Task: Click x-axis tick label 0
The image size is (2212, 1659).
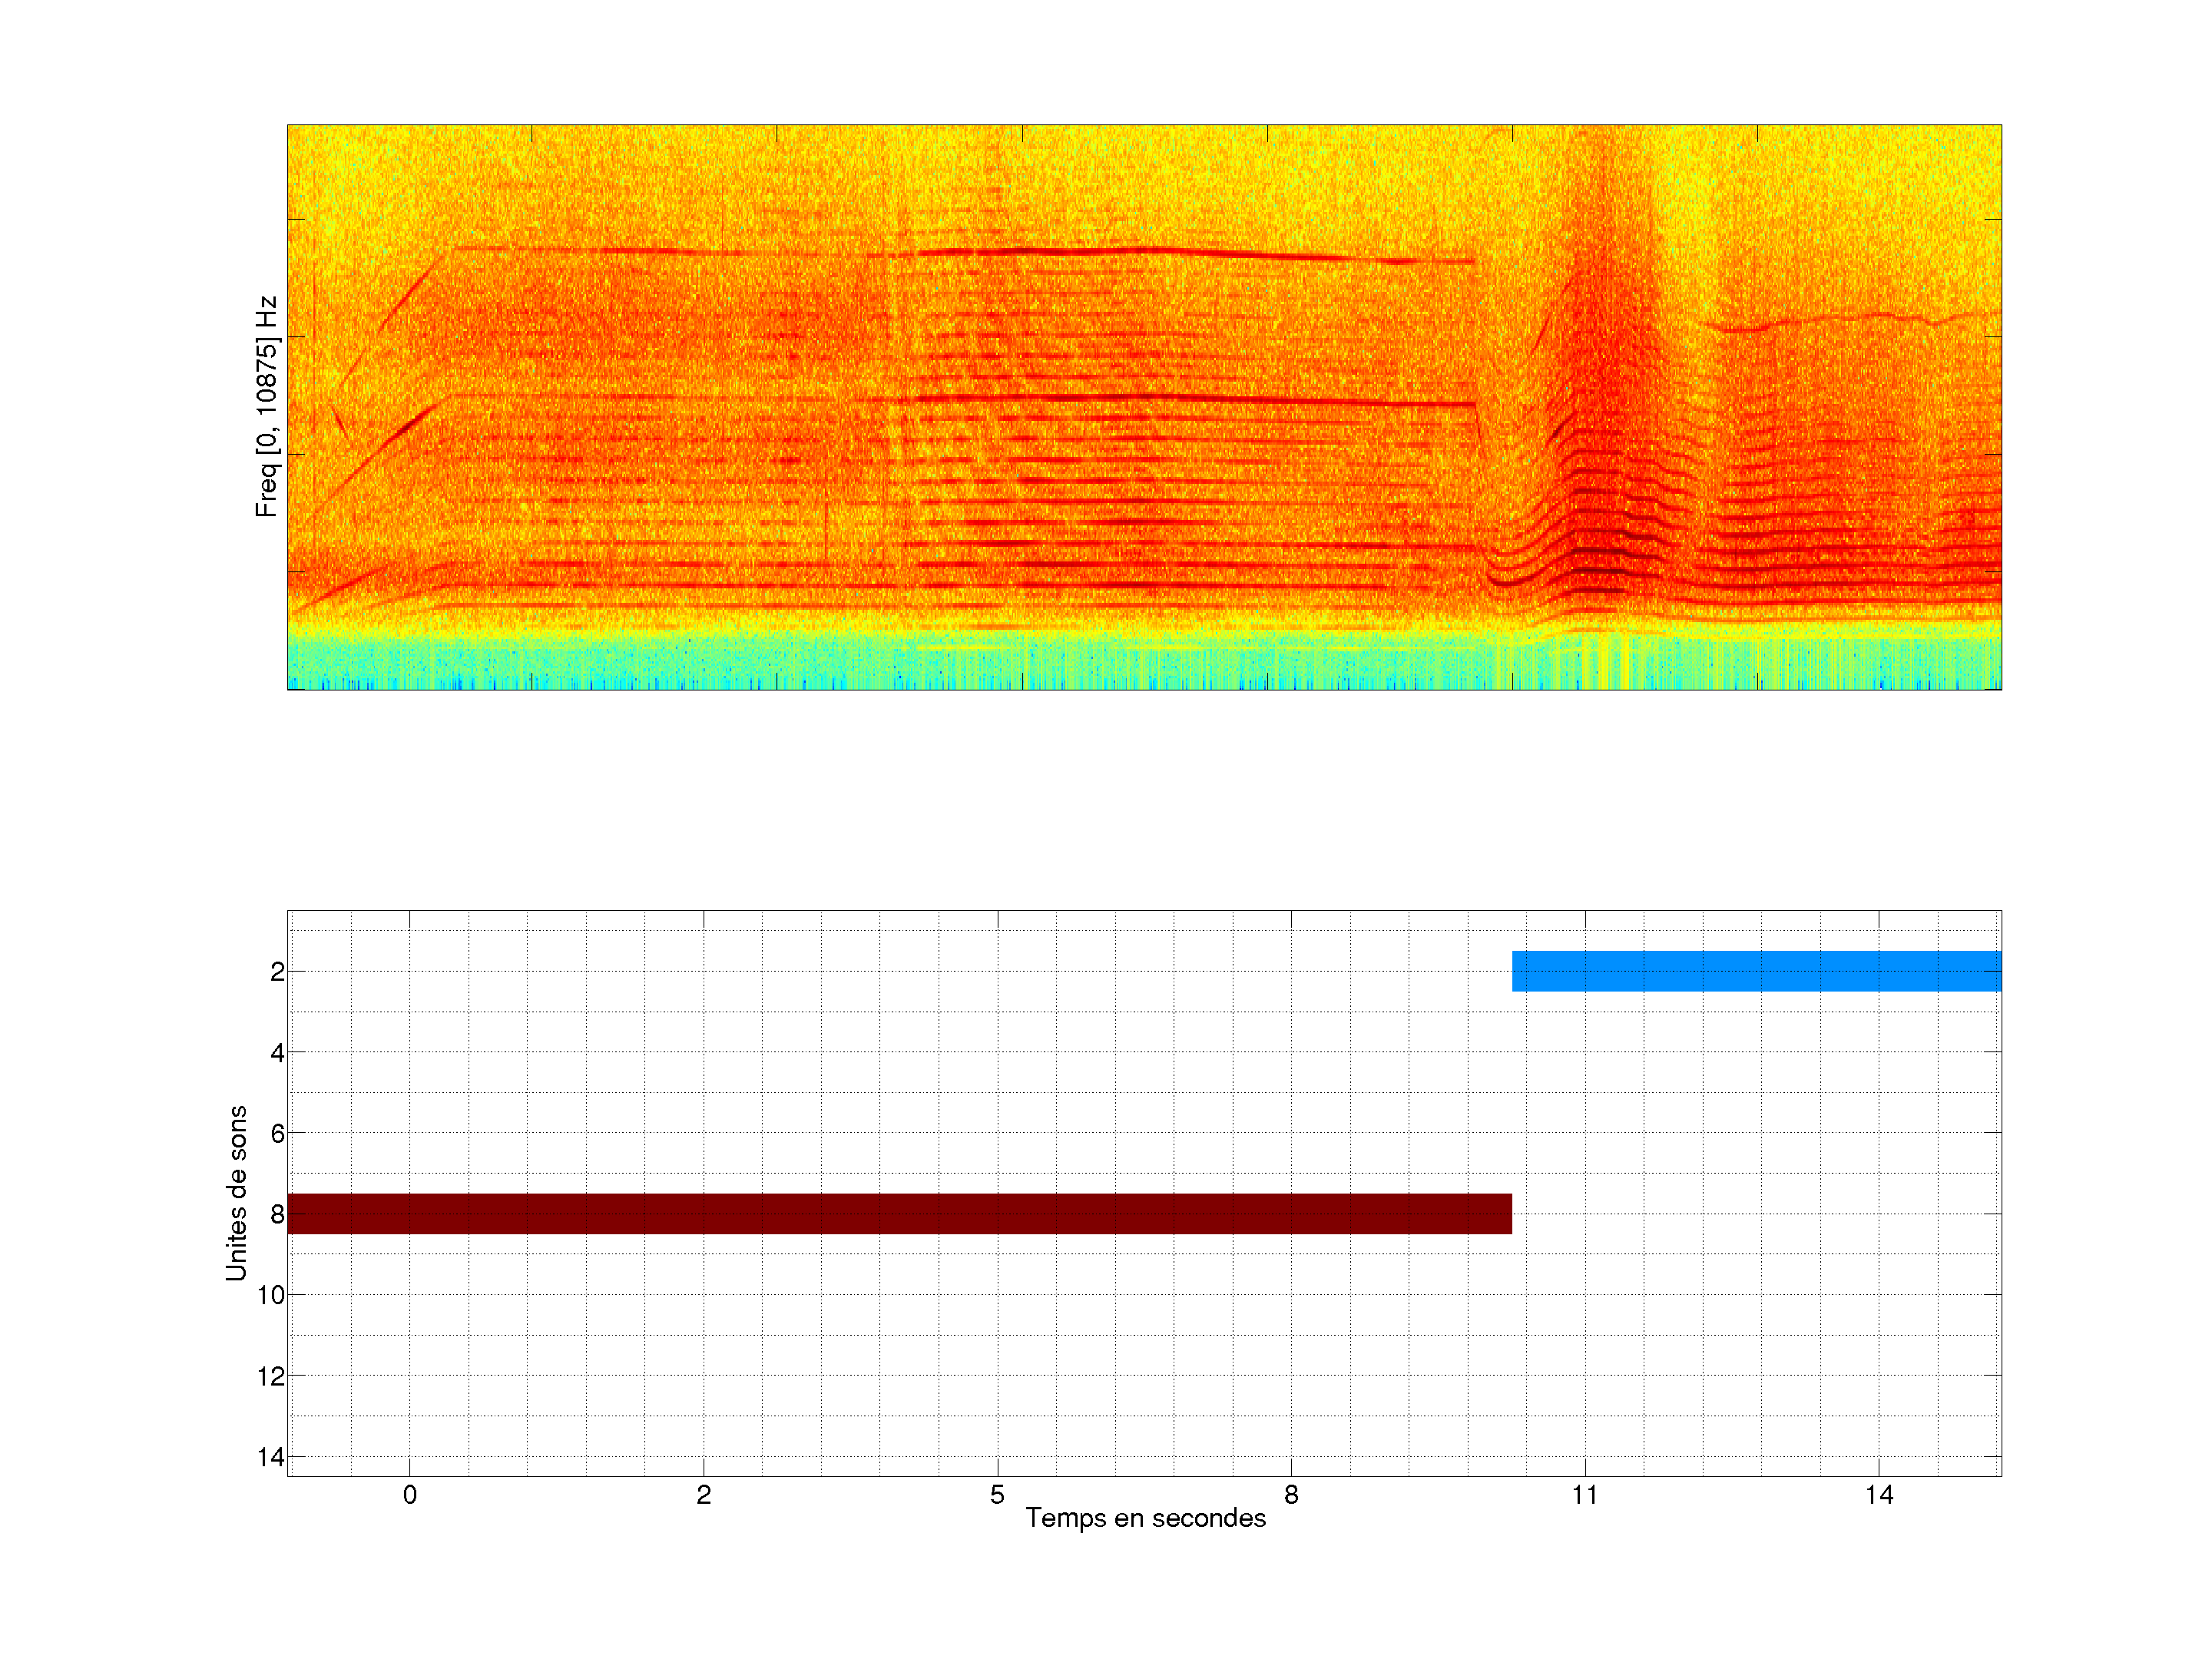Action: [410, 1495]
